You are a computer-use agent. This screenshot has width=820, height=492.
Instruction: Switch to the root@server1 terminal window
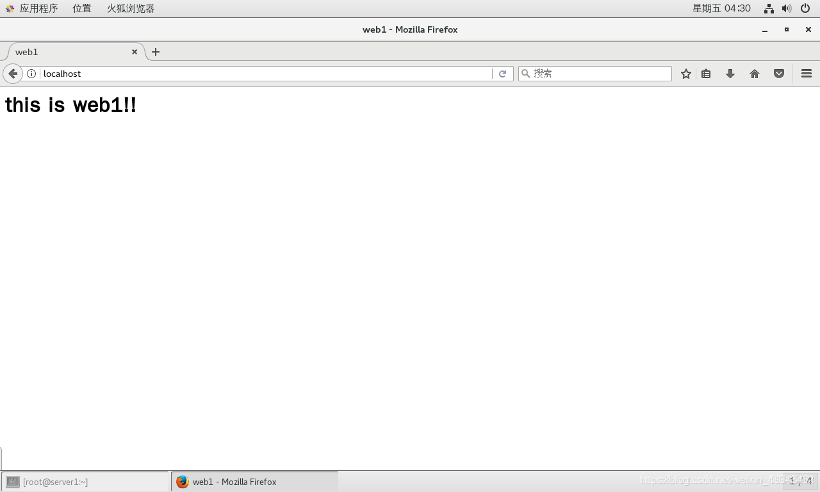tap(85, 482)
